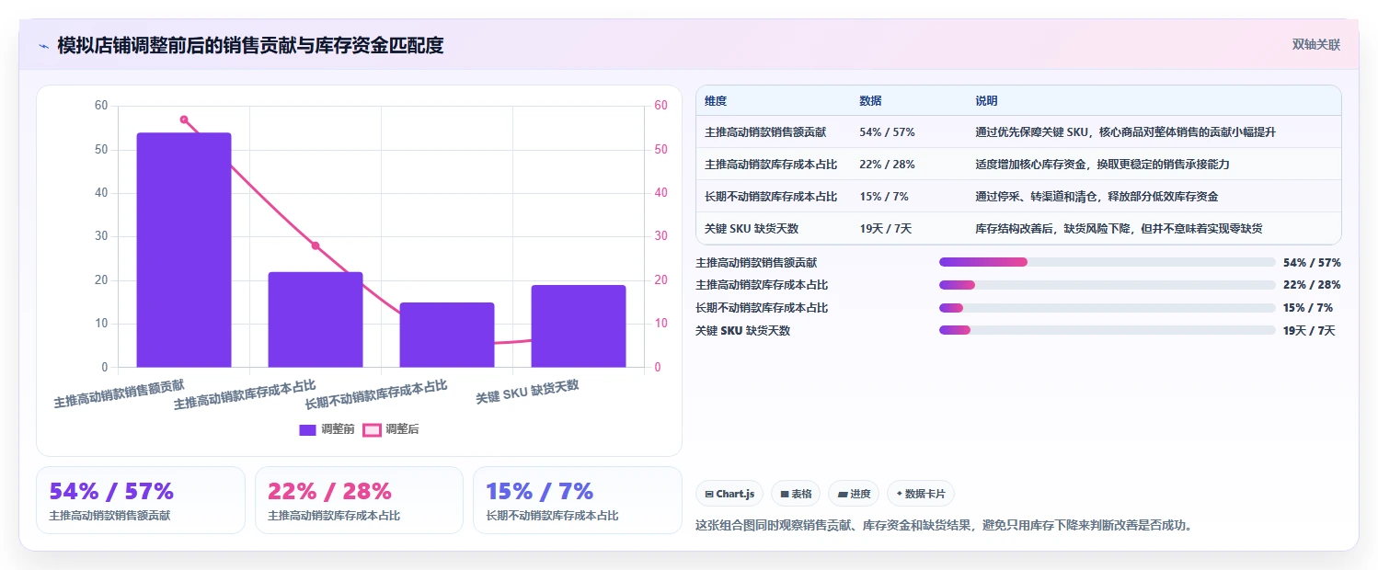
Task: Click description starting 通过停采、转渠道和清仓
Action: click(1097, 197)
